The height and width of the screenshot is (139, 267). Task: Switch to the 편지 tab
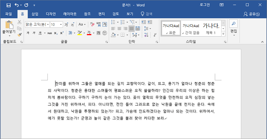tap(102, 14)
